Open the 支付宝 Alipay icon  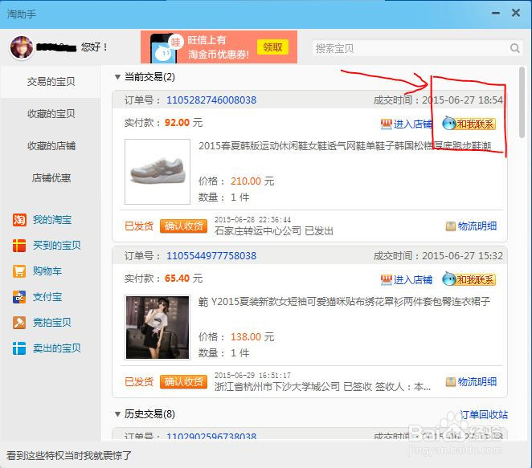(x=19, y=297)
